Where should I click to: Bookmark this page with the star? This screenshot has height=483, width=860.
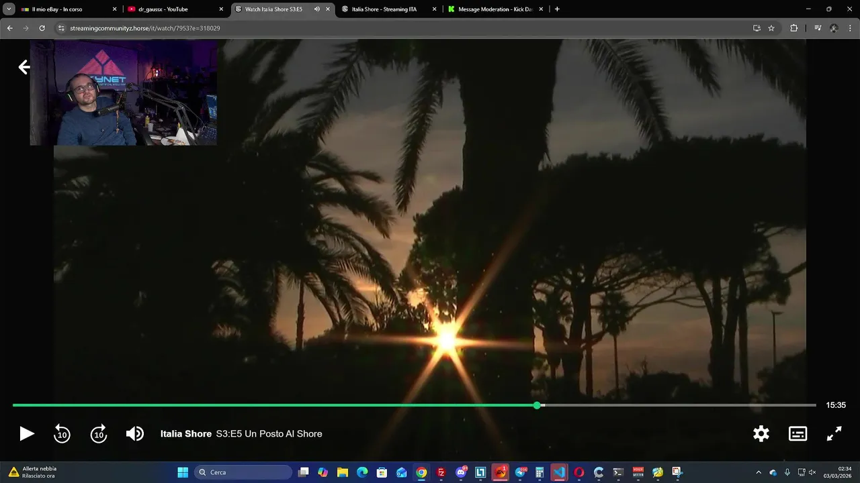pos(771,28)
